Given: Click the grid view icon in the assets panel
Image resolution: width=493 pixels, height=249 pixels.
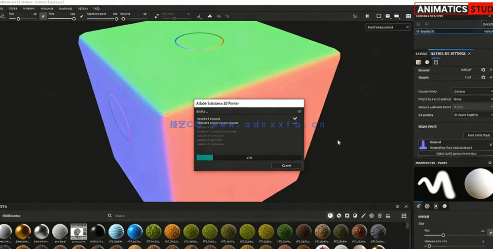Looking at the screenshot, I should tap(404, 216).
